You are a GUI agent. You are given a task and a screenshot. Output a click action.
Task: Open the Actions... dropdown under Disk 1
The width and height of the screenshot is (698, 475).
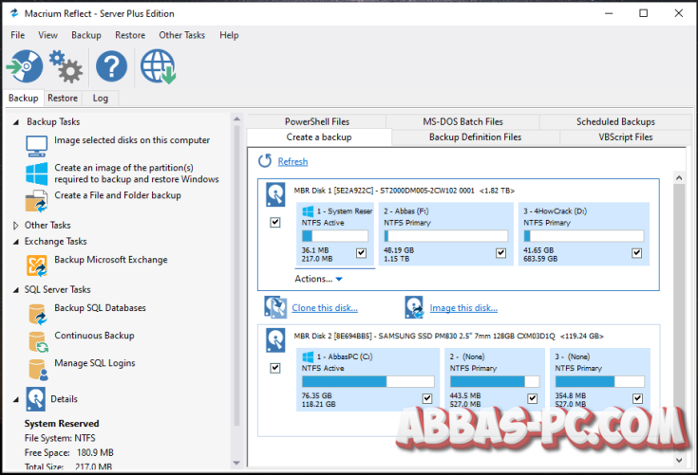coord(318,279)
